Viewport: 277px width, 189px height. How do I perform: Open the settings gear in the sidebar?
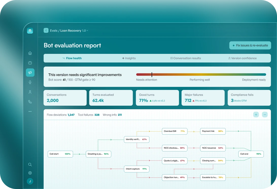[30, 173]
